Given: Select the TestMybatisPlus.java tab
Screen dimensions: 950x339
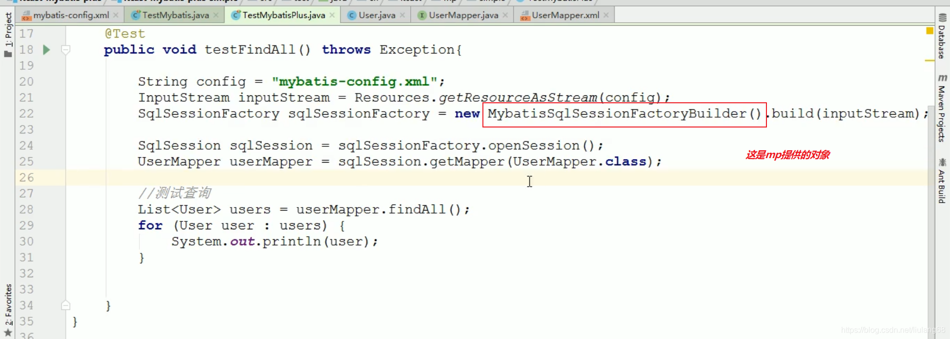Looking at the screenshot, I should pos(284,15).
